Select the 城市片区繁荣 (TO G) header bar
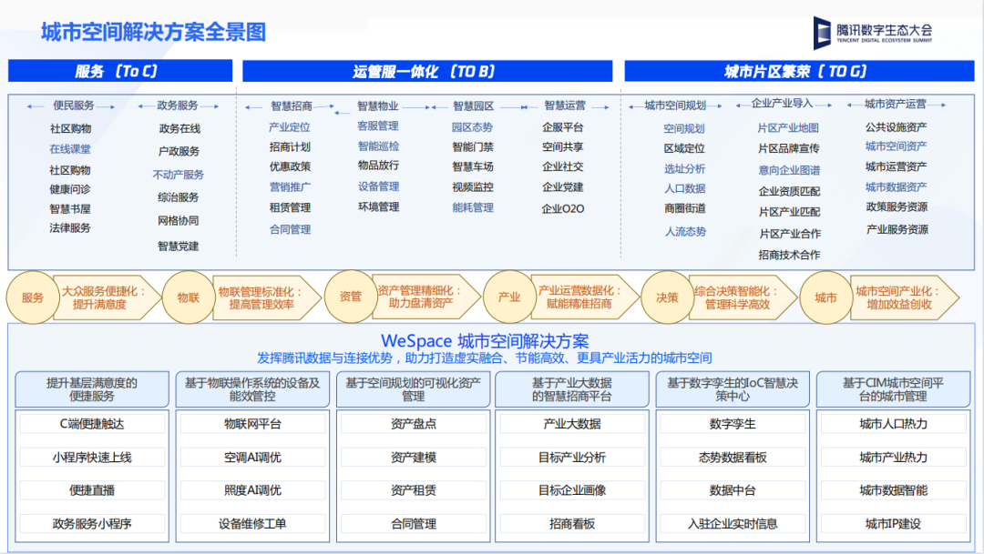This screenshot has width=984, height=554. click(799, 71)
